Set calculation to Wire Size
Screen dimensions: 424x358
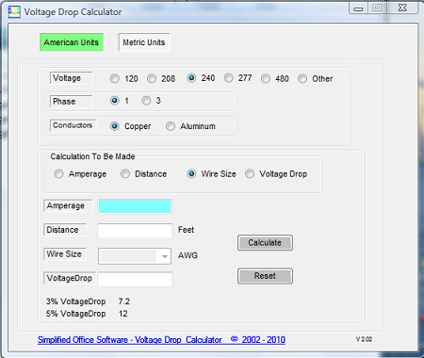[x=191, y=173]
